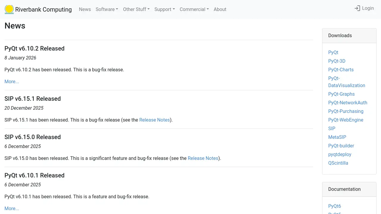Expand the Other Stuff dropdown
Screen dimensions: 381x214
pos(136,9)
